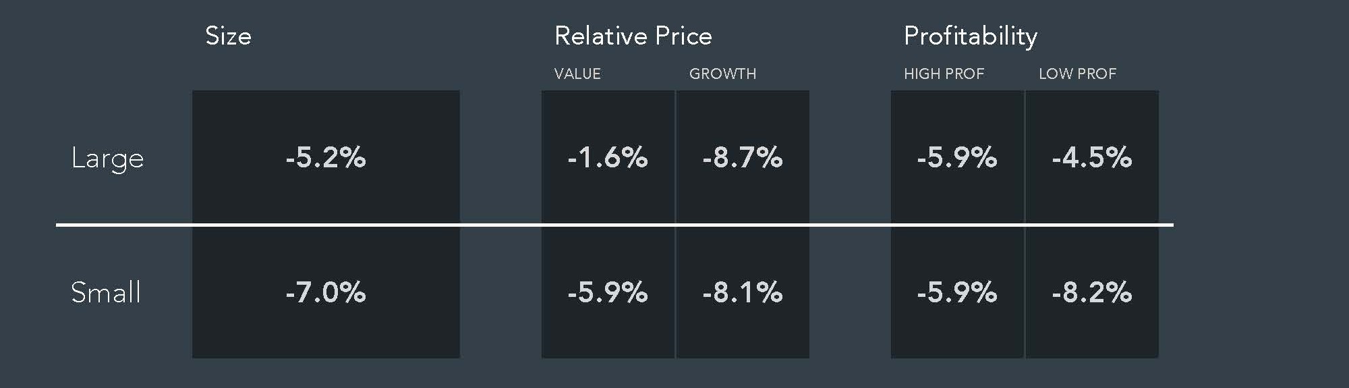
Task: Click the Size column heading
Action: [x=228, y=36]
